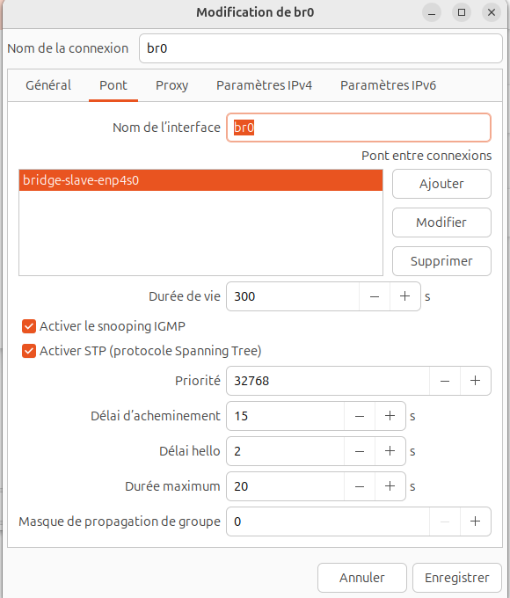Decrease Délai hello with minus
Image resolution: width=510 pixels, height=598 pixels.
pyautogui.click(x=360, y=451)
